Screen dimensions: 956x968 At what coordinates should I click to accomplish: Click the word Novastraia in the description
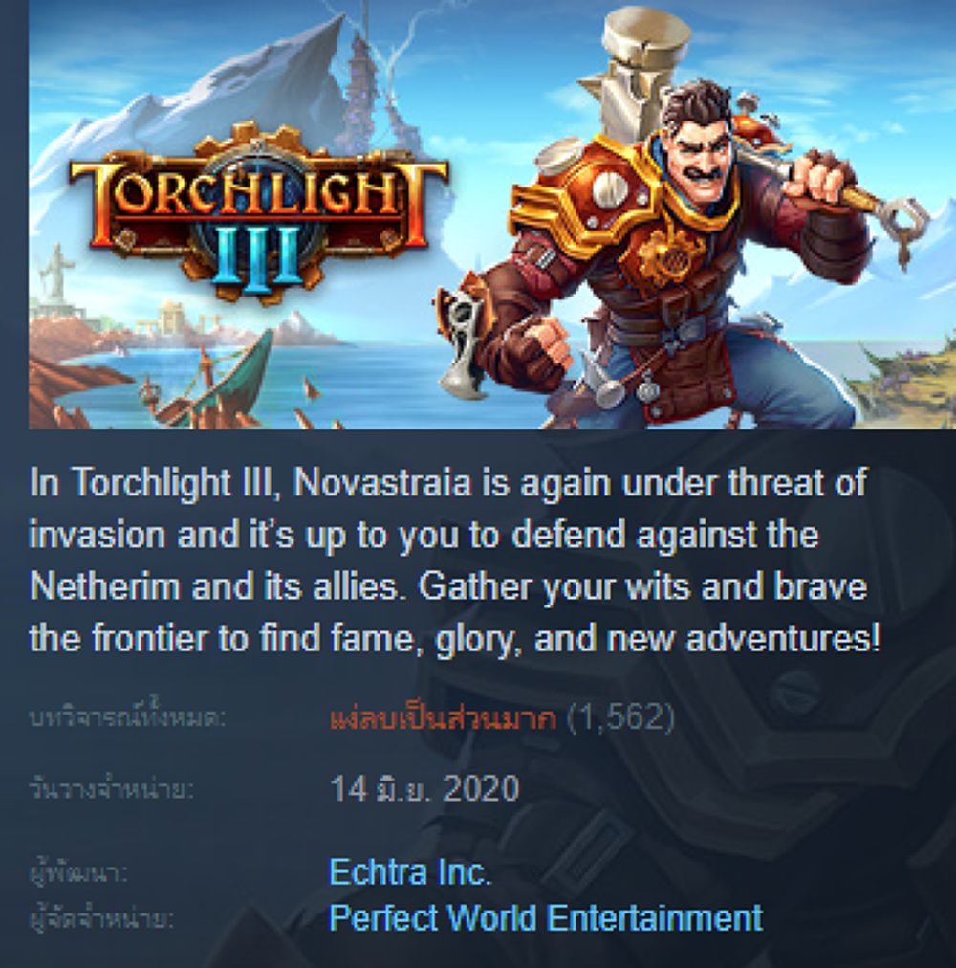pyautogui.click(x=382, y=481)
